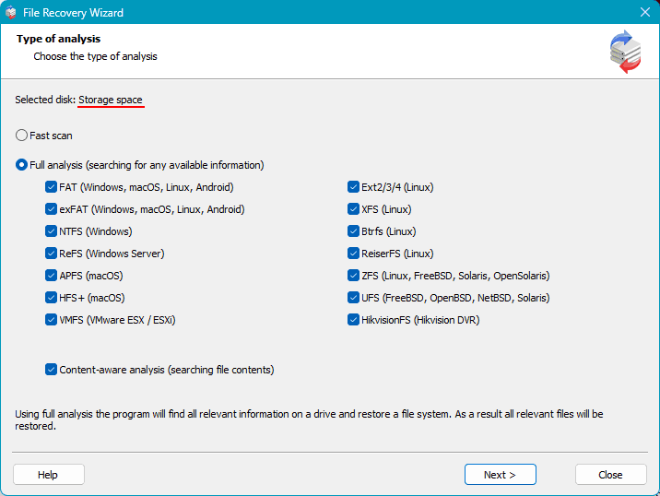Click 'Choose the type of analysis' subtitle
Screen dimensions: 660x496
coord(95,56)
